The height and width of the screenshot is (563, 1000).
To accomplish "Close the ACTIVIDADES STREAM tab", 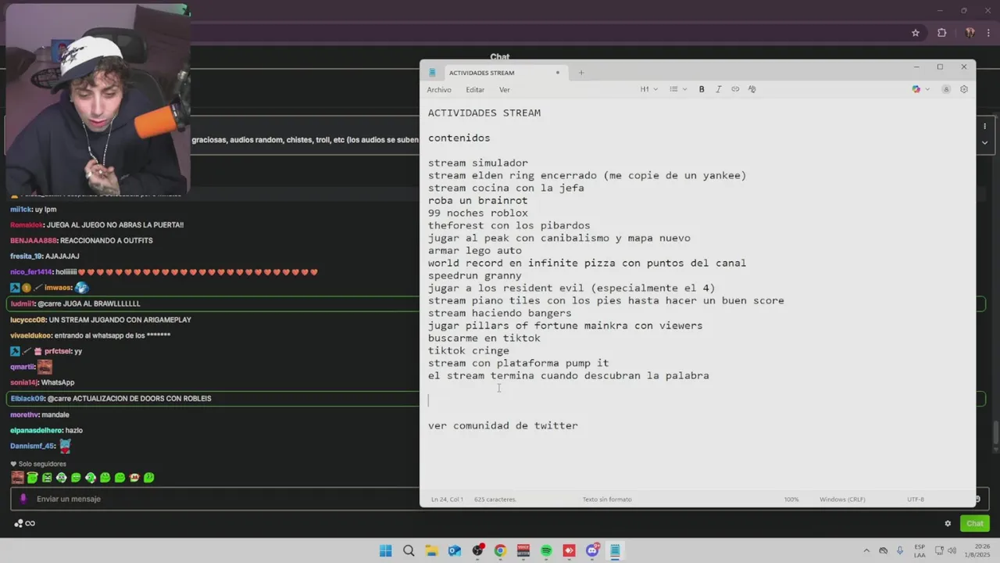I will [558, 73].
